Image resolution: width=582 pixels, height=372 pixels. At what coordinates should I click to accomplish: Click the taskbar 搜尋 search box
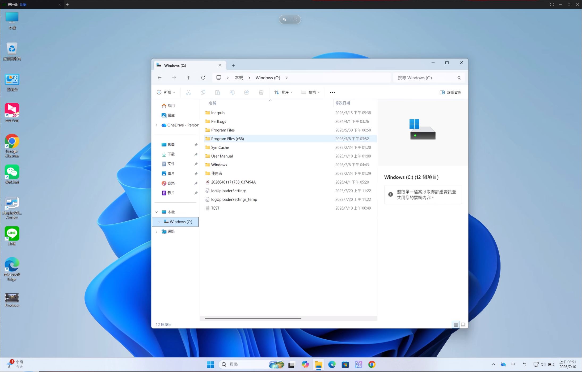251,365
